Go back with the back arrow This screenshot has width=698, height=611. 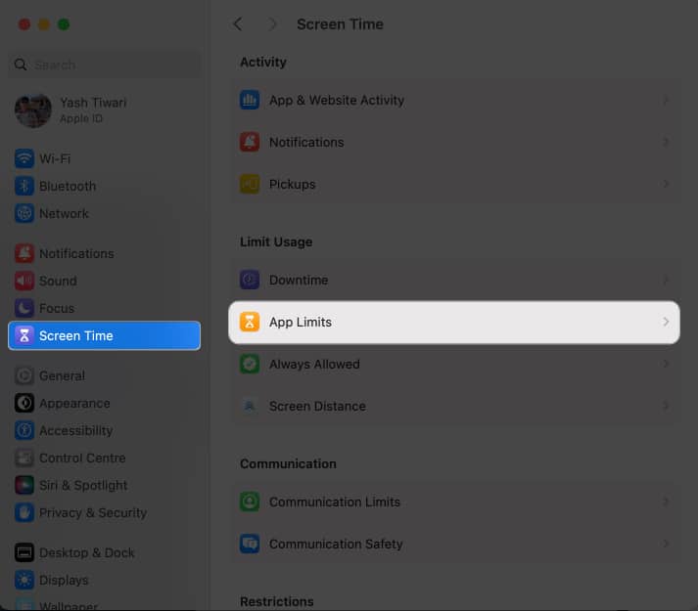238,24
